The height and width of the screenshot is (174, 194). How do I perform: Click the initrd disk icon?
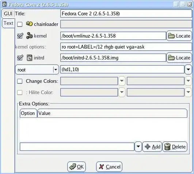click(x=29, y=58)
